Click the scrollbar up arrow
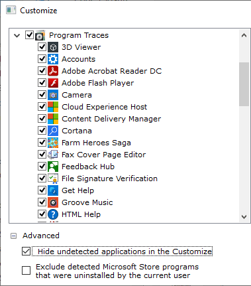The image size is (251, 286). click(244, 35)
